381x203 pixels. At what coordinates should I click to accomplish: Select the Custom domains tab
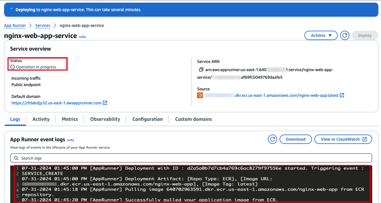(193, 119)
